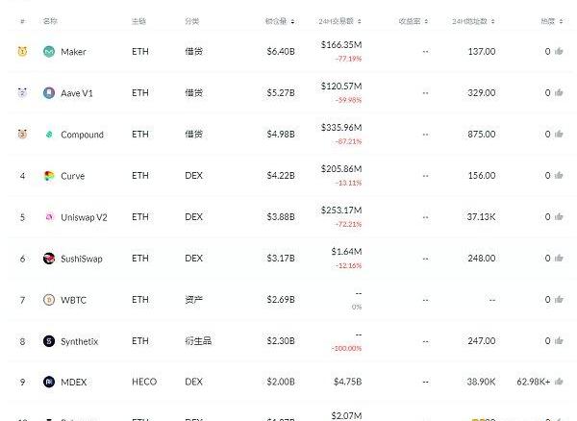Click the Aave V1 logo icon
Screen dimensions: 577x421
49,93
